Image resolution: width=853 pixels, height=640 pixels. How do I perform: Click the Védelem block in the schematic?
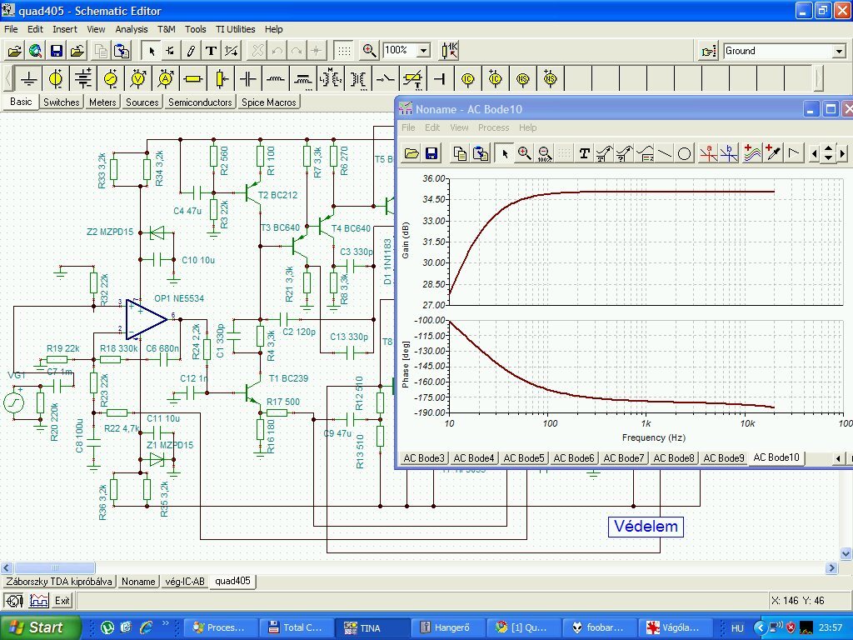(x=646, y=527)
